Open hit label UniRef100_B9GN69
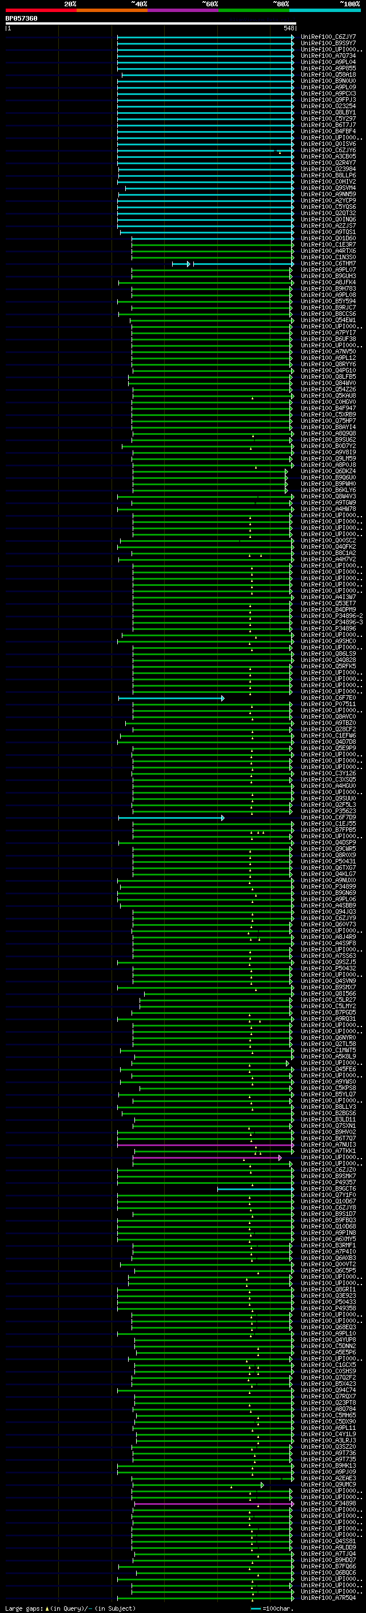Image resolution: width=366 pixels, height=1613 pixels. (328, 893)
